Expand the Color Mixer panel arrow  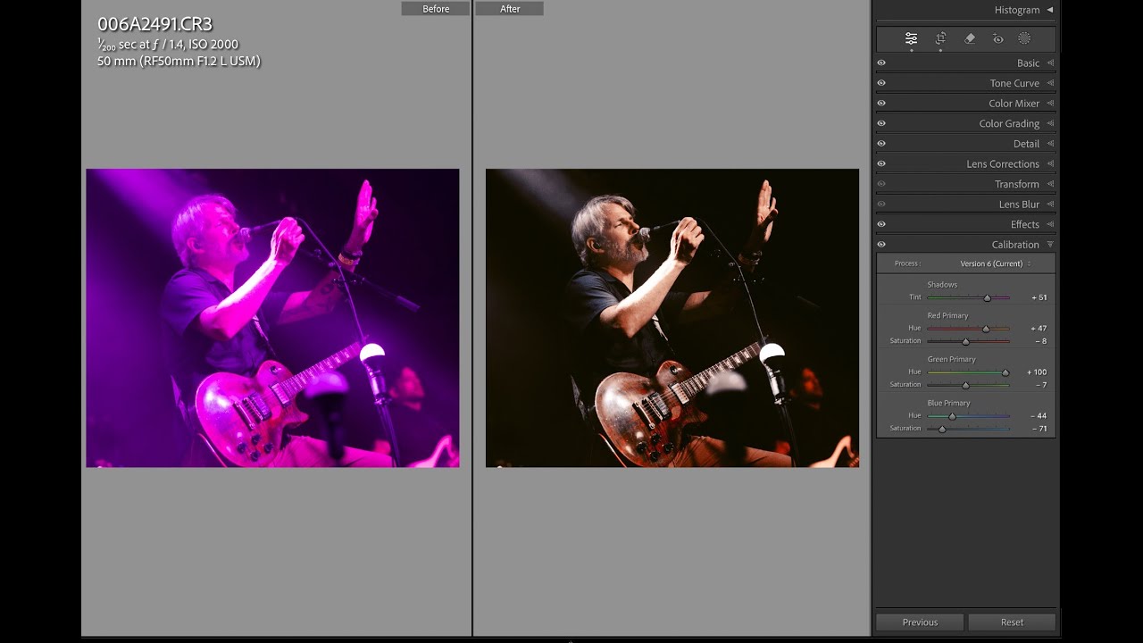click(1050, 104)
